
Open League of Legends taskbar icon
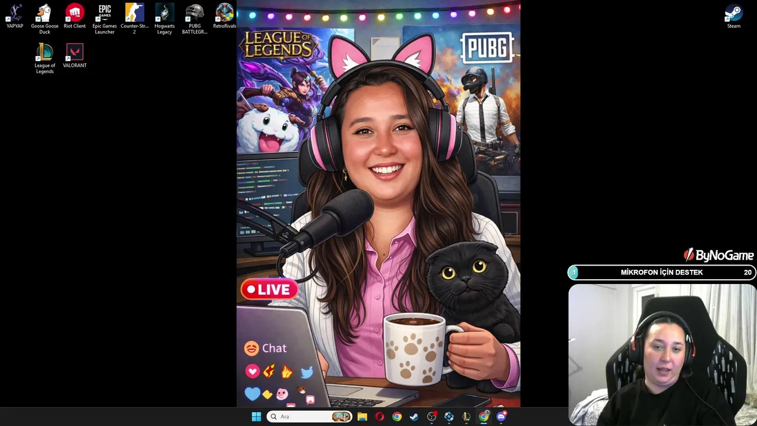click(466, 417)
